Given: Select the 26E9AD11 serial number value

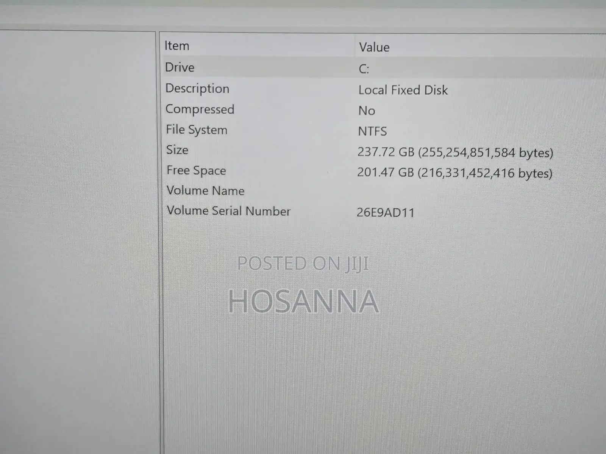Looking at the screenshot, I should coord(386,213).
